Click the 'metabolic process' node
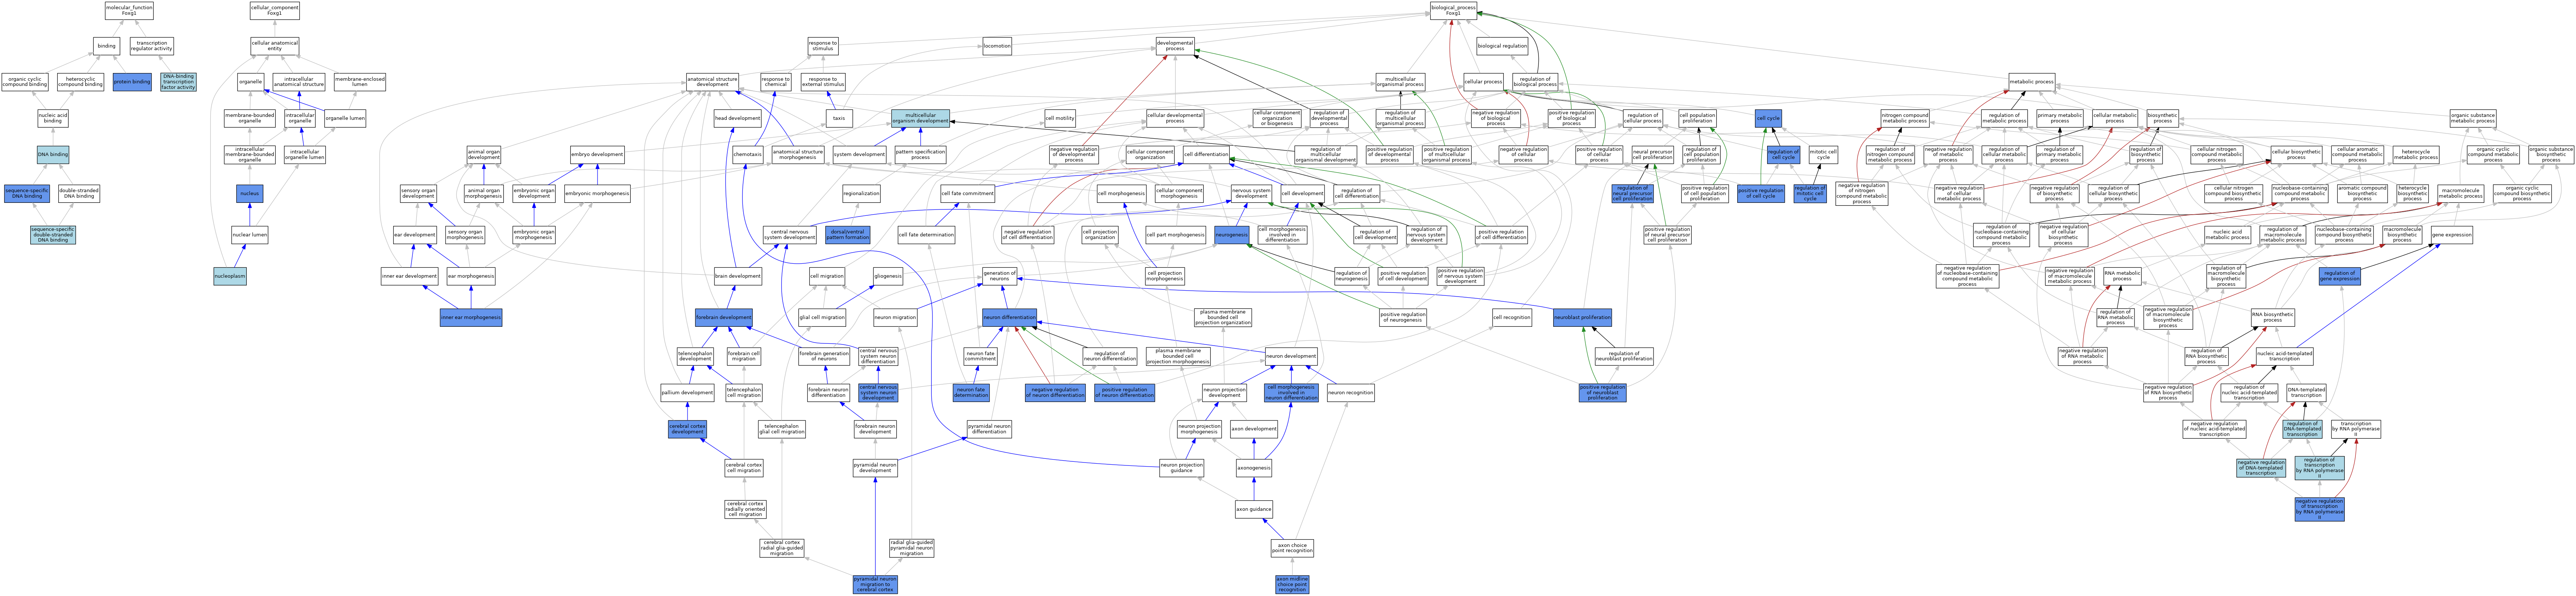 pyautogui.click(x=2032, y=81)
